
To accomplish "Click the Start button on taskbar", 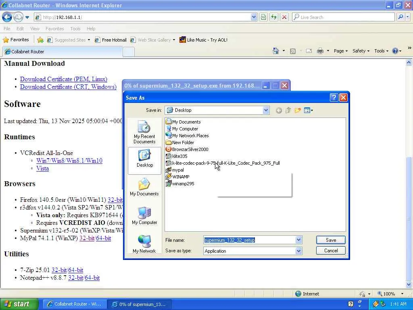I will coord(19,304).
